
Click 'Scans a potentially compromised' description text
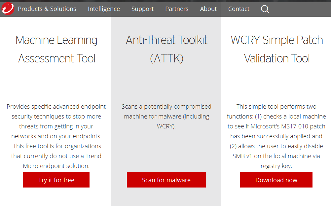(x=166, y=116)
